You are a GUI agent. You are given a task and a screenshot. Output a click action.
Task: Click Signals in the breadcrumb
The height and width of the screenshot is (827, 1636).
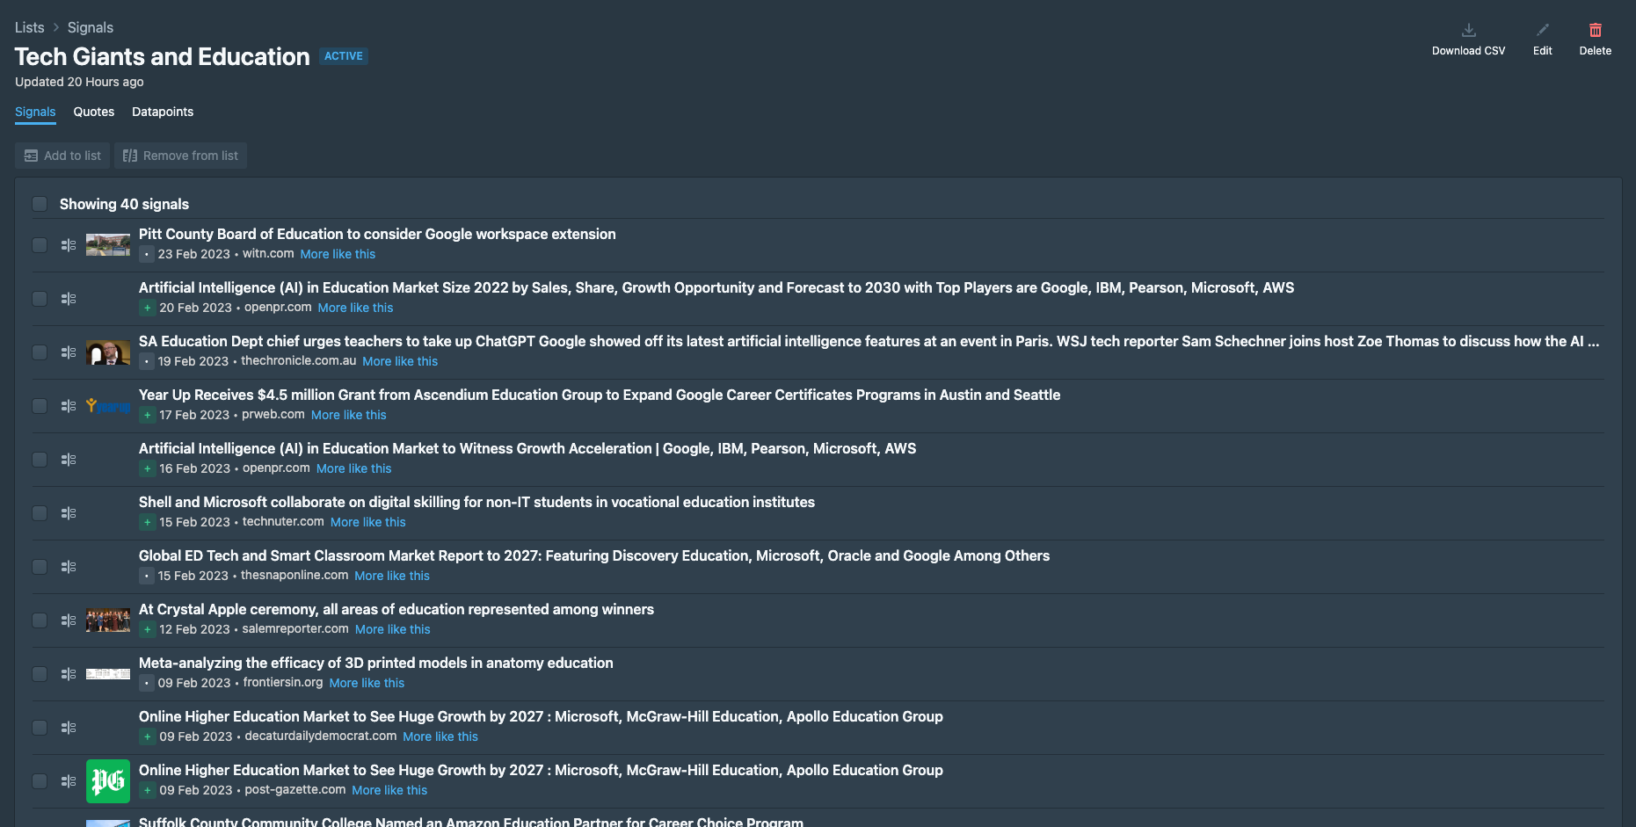(x=91, y=27)
